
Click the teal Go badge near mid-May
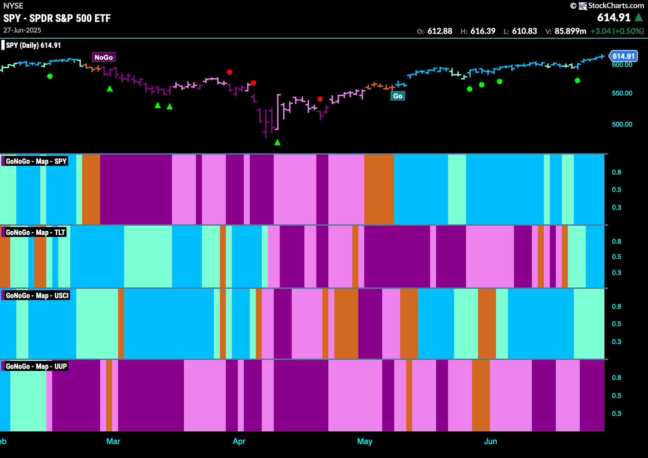[398, 96]
